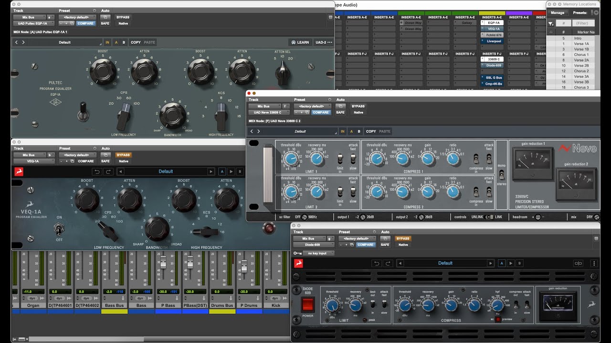This screenshot has width=611, height=343.
Task: Click the split compare icon in Diode-609
Action: click(579, 263)
